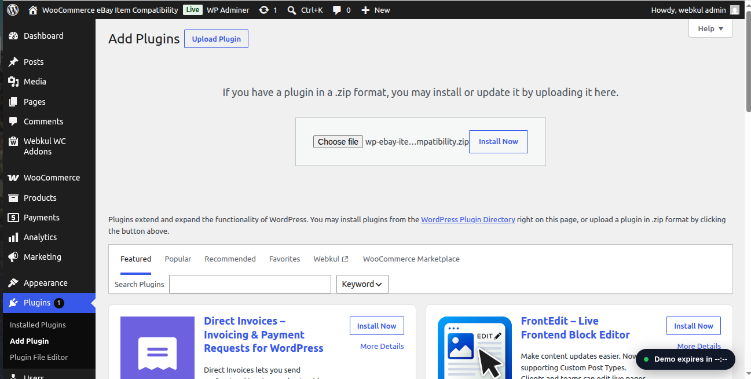Click the Upload Plugin button
The height and width of the screenshot is (379, 751).
click(x=216, y=39)
